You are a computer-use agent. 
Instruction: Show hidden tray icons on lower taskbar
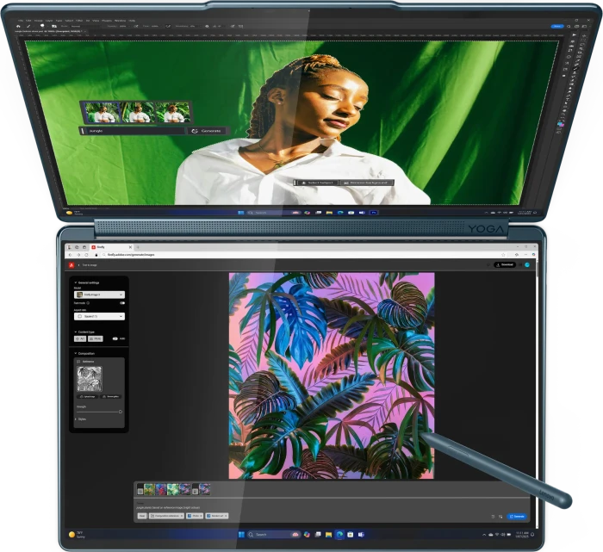(x=484, y=534)
